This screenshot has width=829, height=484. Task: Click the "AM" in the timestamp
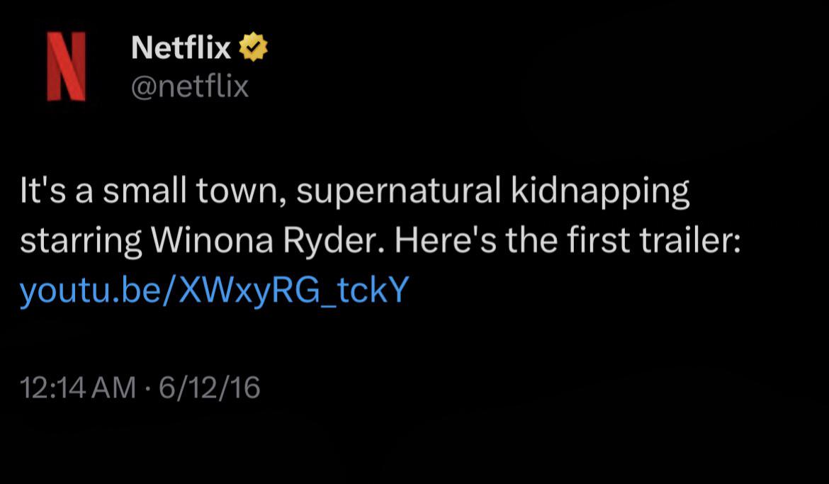(x=115, y=388)
